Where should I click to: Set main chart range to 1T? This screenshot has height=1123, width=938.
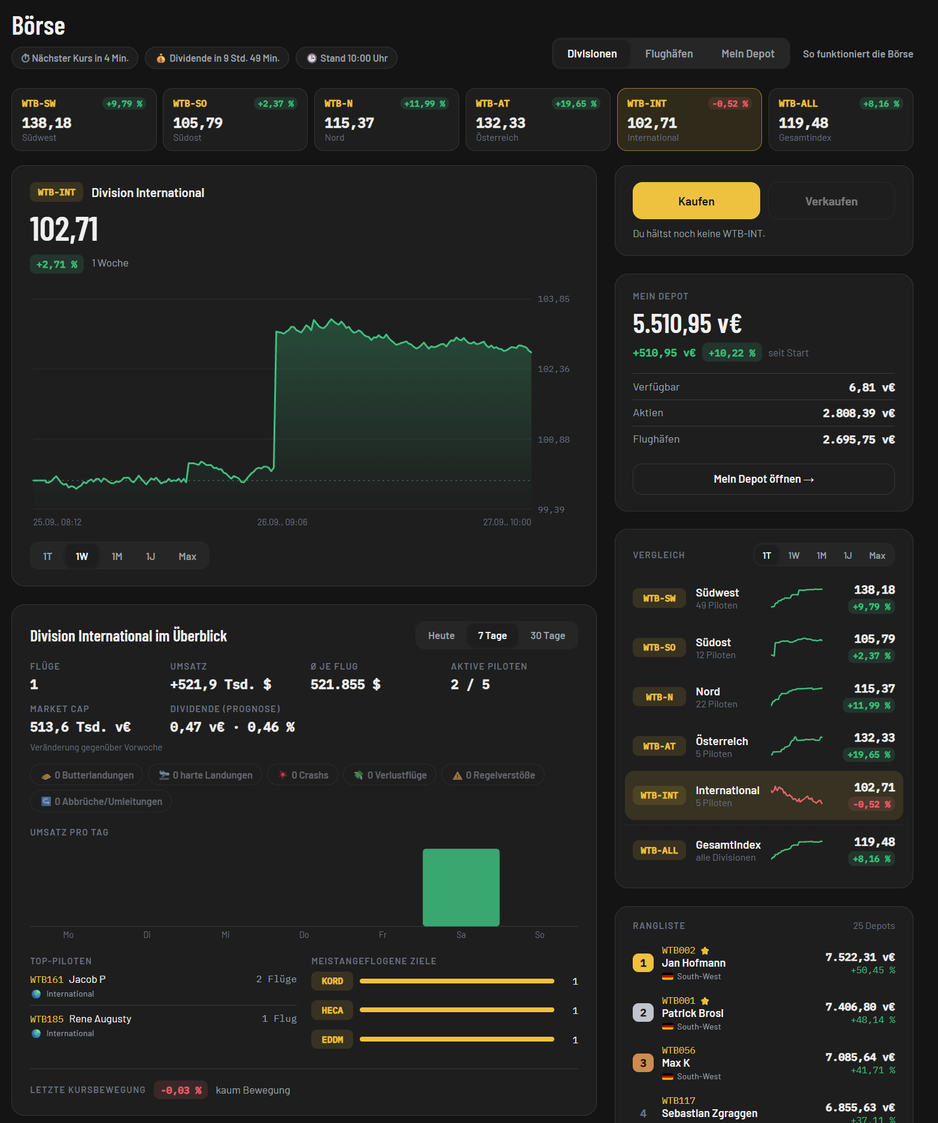(47, 556)
